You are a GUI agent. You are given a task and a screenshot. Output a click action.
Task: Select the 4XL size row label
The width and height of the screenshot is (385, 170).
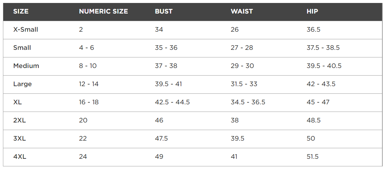(19, 157)
